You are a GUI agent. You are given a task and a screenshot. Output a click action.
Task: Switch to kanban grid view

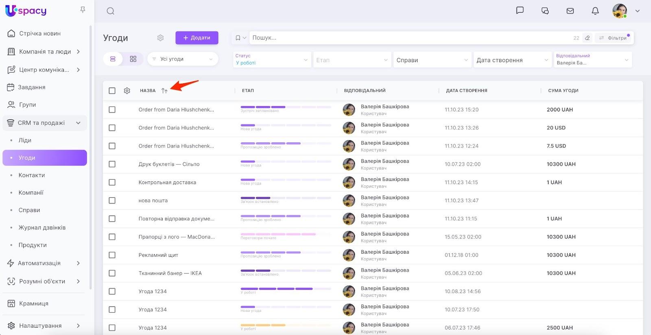(x=133, y=59)
